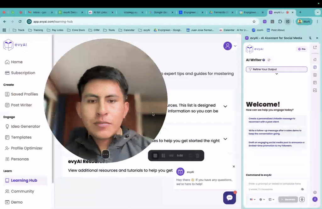The image size is (322, 209).
Task: Open a new browser tab
Action: (x=300, y=12)
